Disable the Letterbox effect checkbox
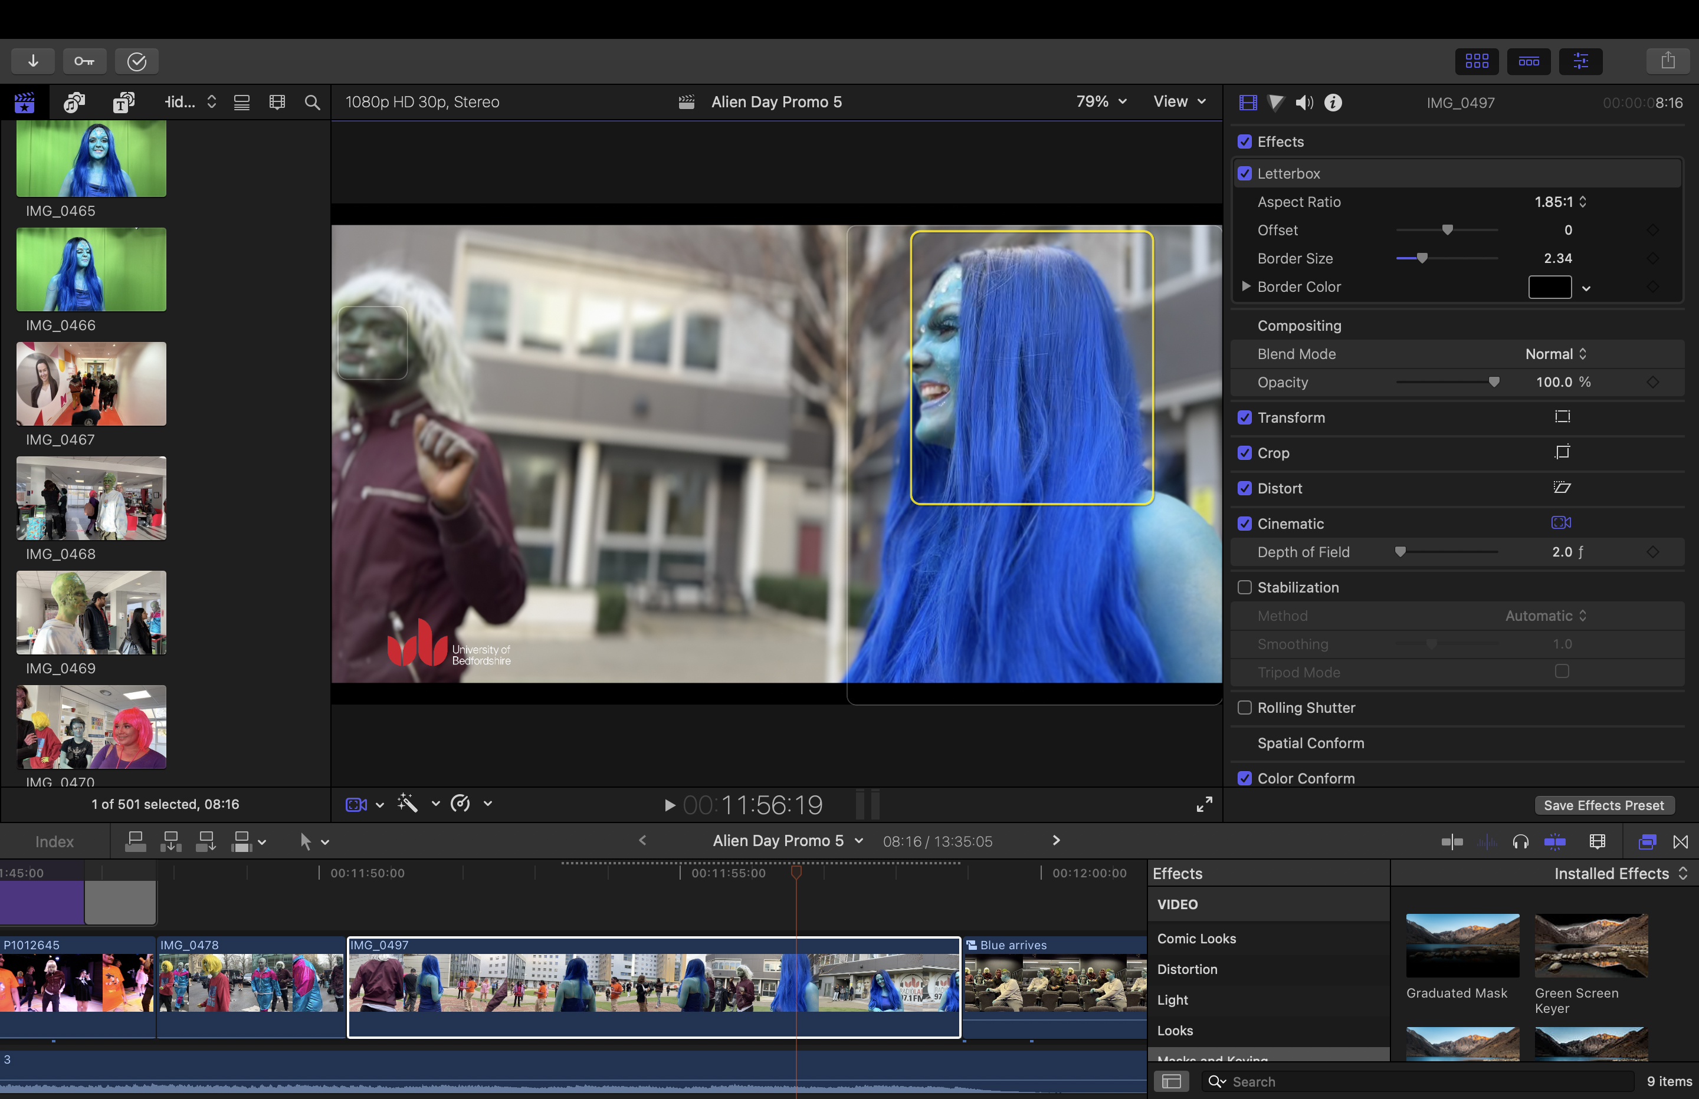The width and height of the screenshot is (1699, 1099). tap(1245, 172)
